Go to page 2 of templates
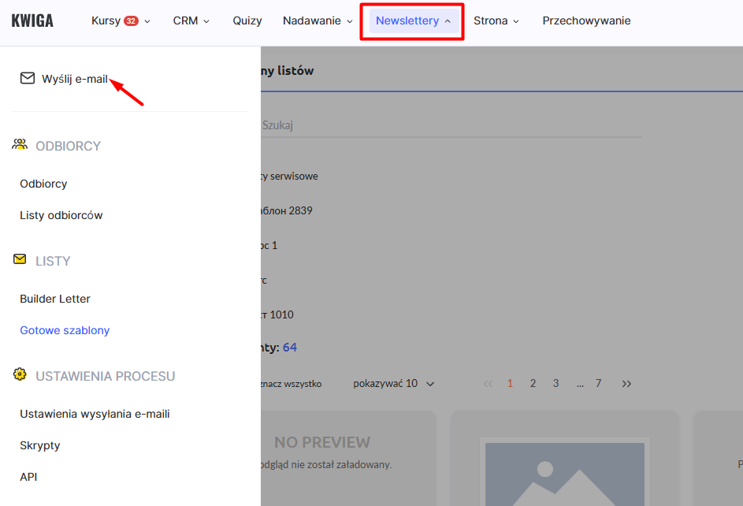 point(533,384)
